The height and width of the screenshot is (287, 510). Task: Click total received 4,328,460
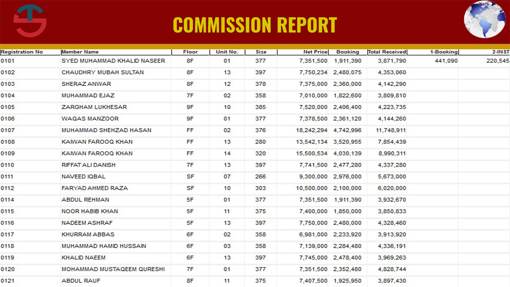[392, 223]
